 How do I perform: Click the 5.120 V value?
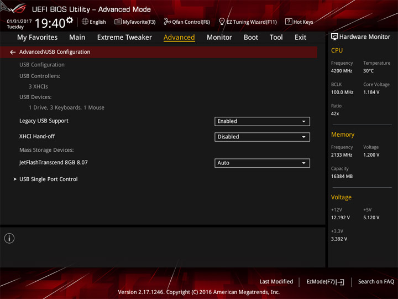371,218
